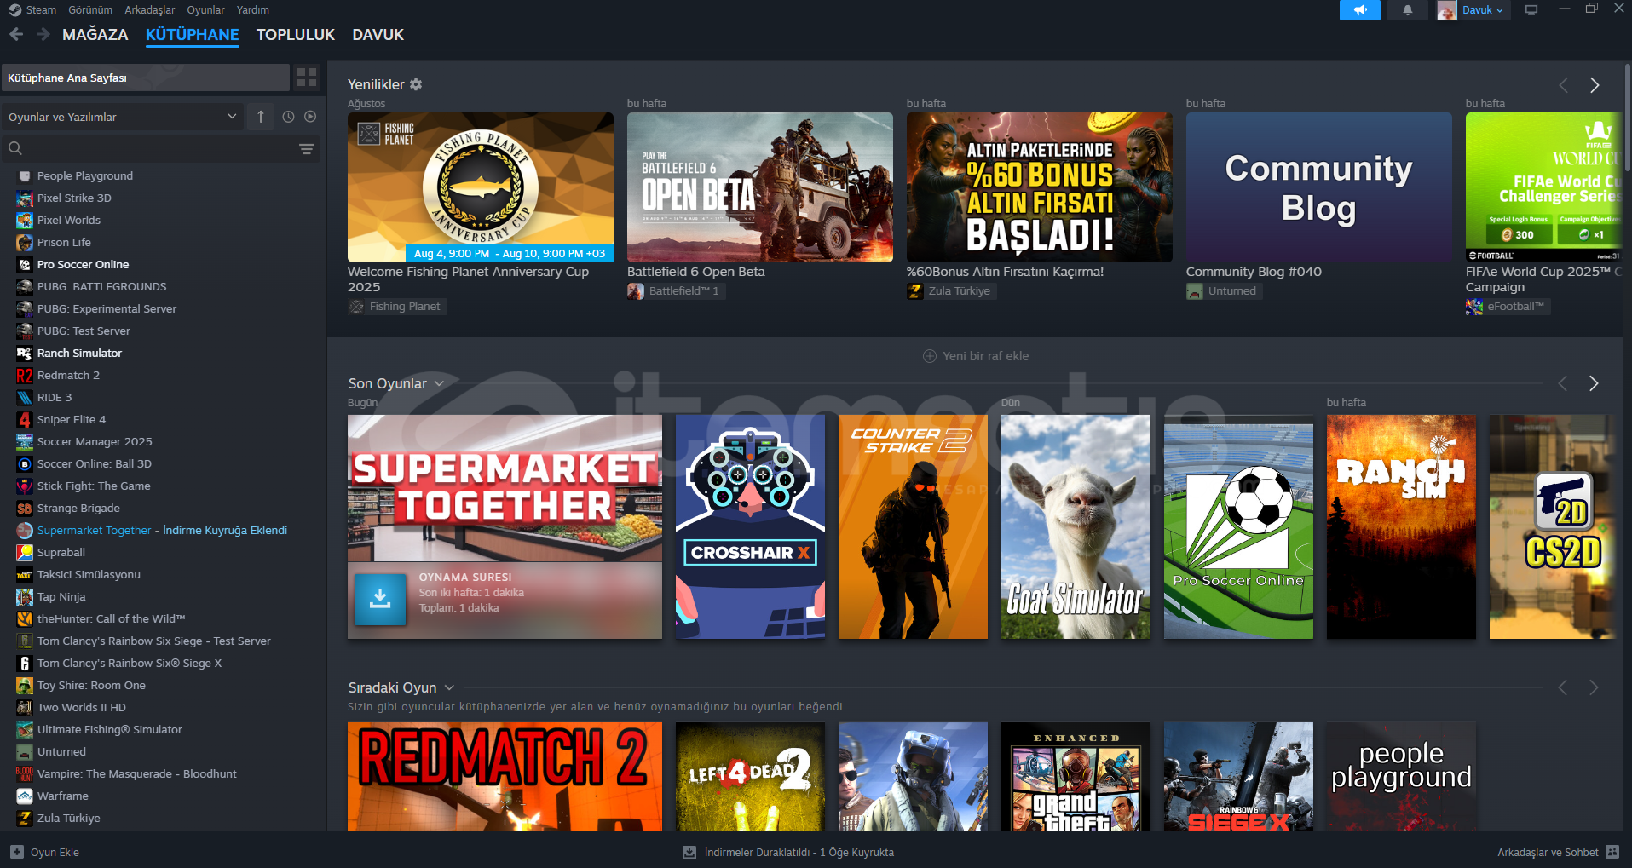Click Rainbow Six Siege X sidebar icon
The width and height of the screenshot is (1632, 868).
point(25,663)
